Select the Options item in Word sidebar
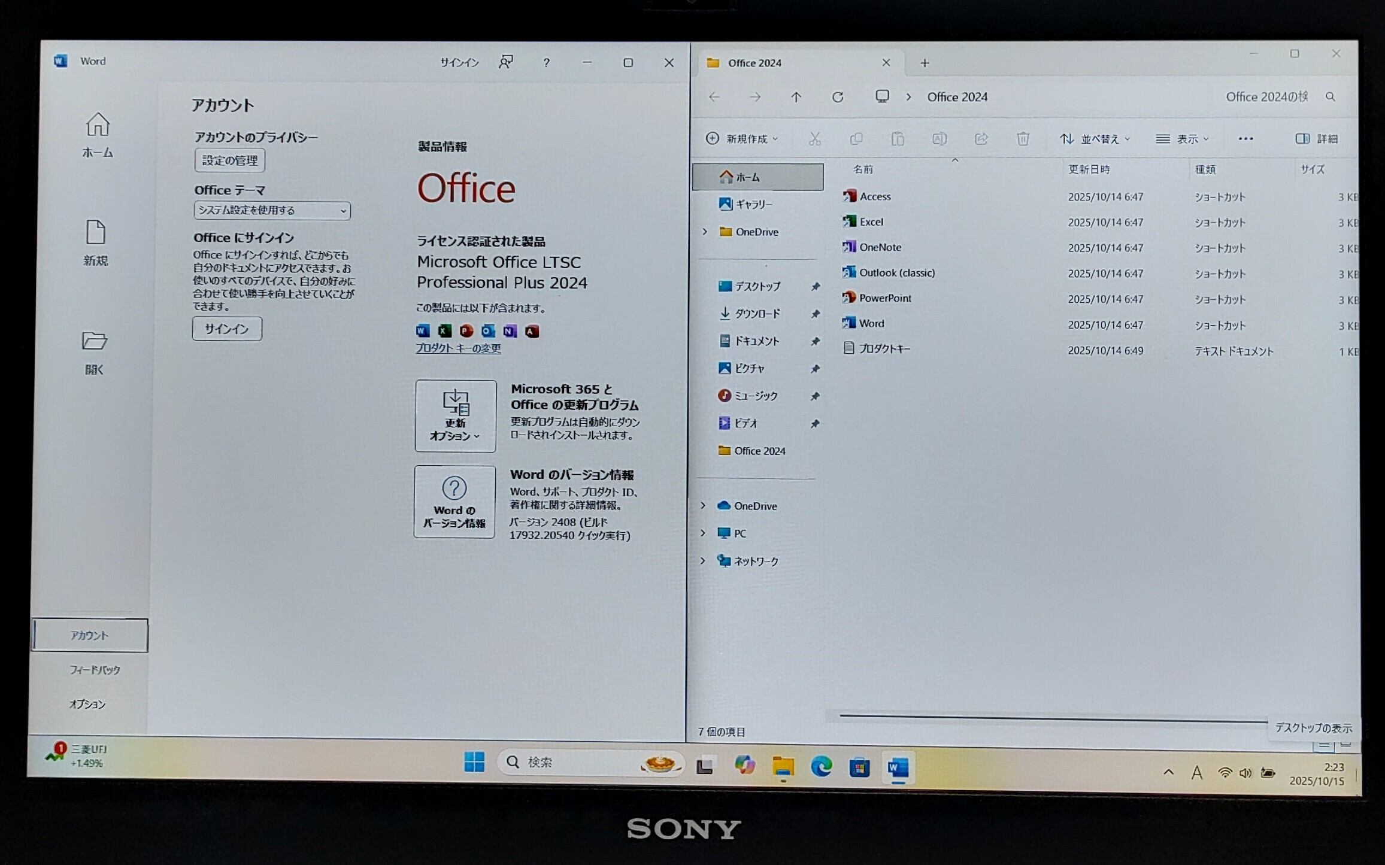Image resolution: width=1385 pixels, height=865 pixels. point(87,704)
